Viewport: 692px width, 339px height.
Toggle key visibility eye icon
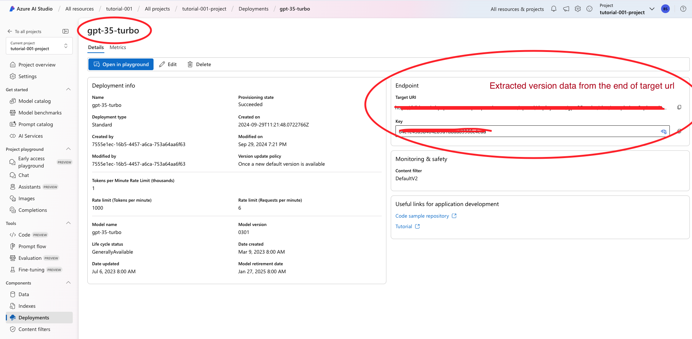[x=664, y=132]
